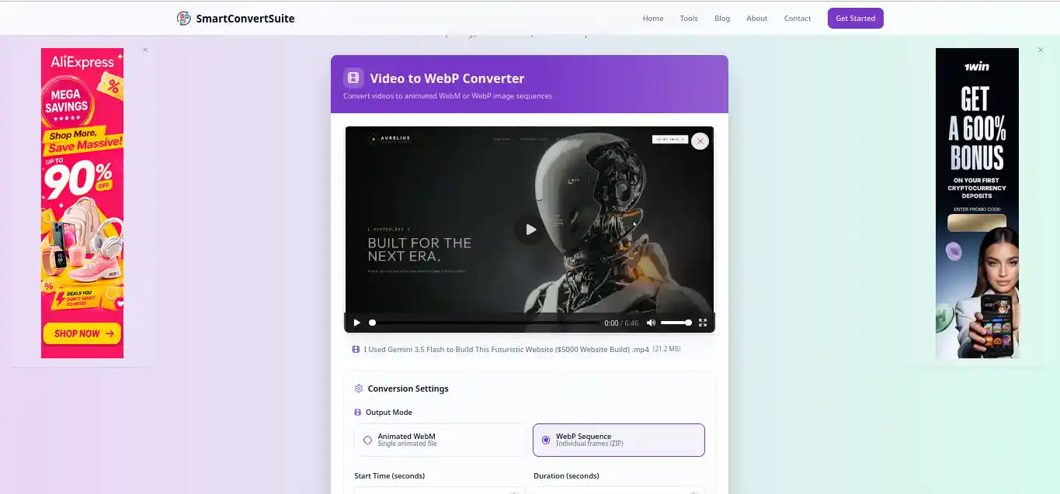
Task: Click the mp4 filename text
Action: tap(506, 349)
